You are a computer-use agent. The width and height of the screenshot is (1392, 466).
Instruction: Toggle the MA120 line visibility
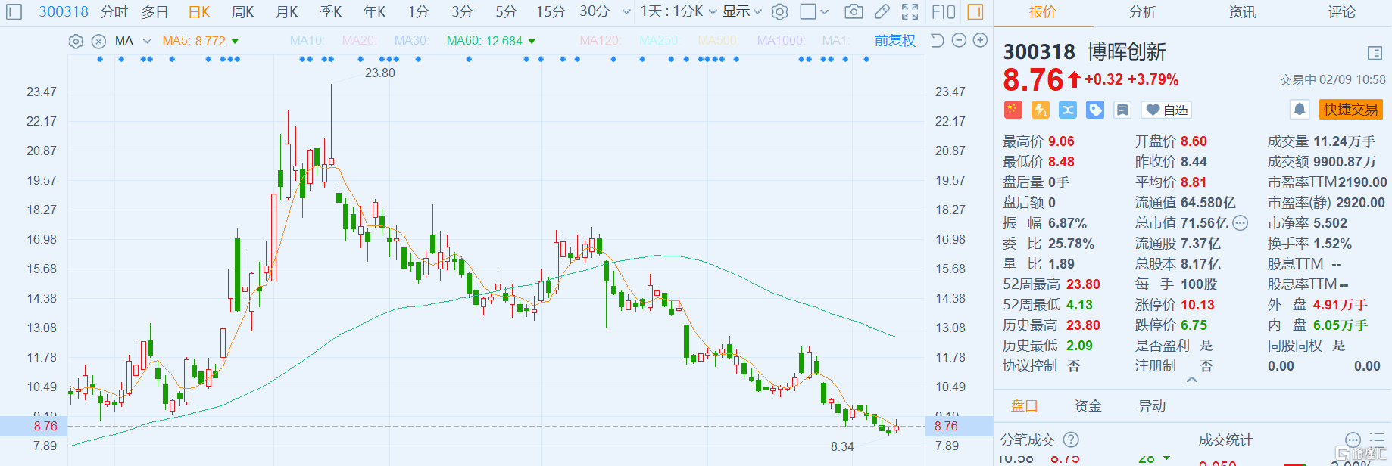click(x=601, y=41)
